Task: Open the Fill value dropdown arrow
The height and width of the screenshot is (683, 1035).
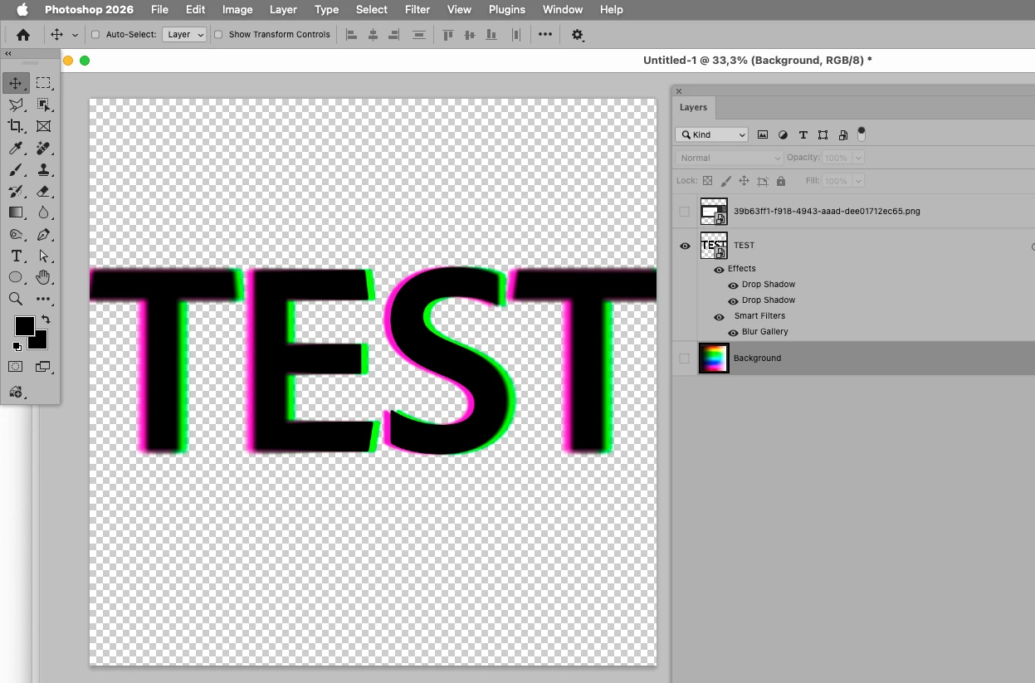Action: 857,181
